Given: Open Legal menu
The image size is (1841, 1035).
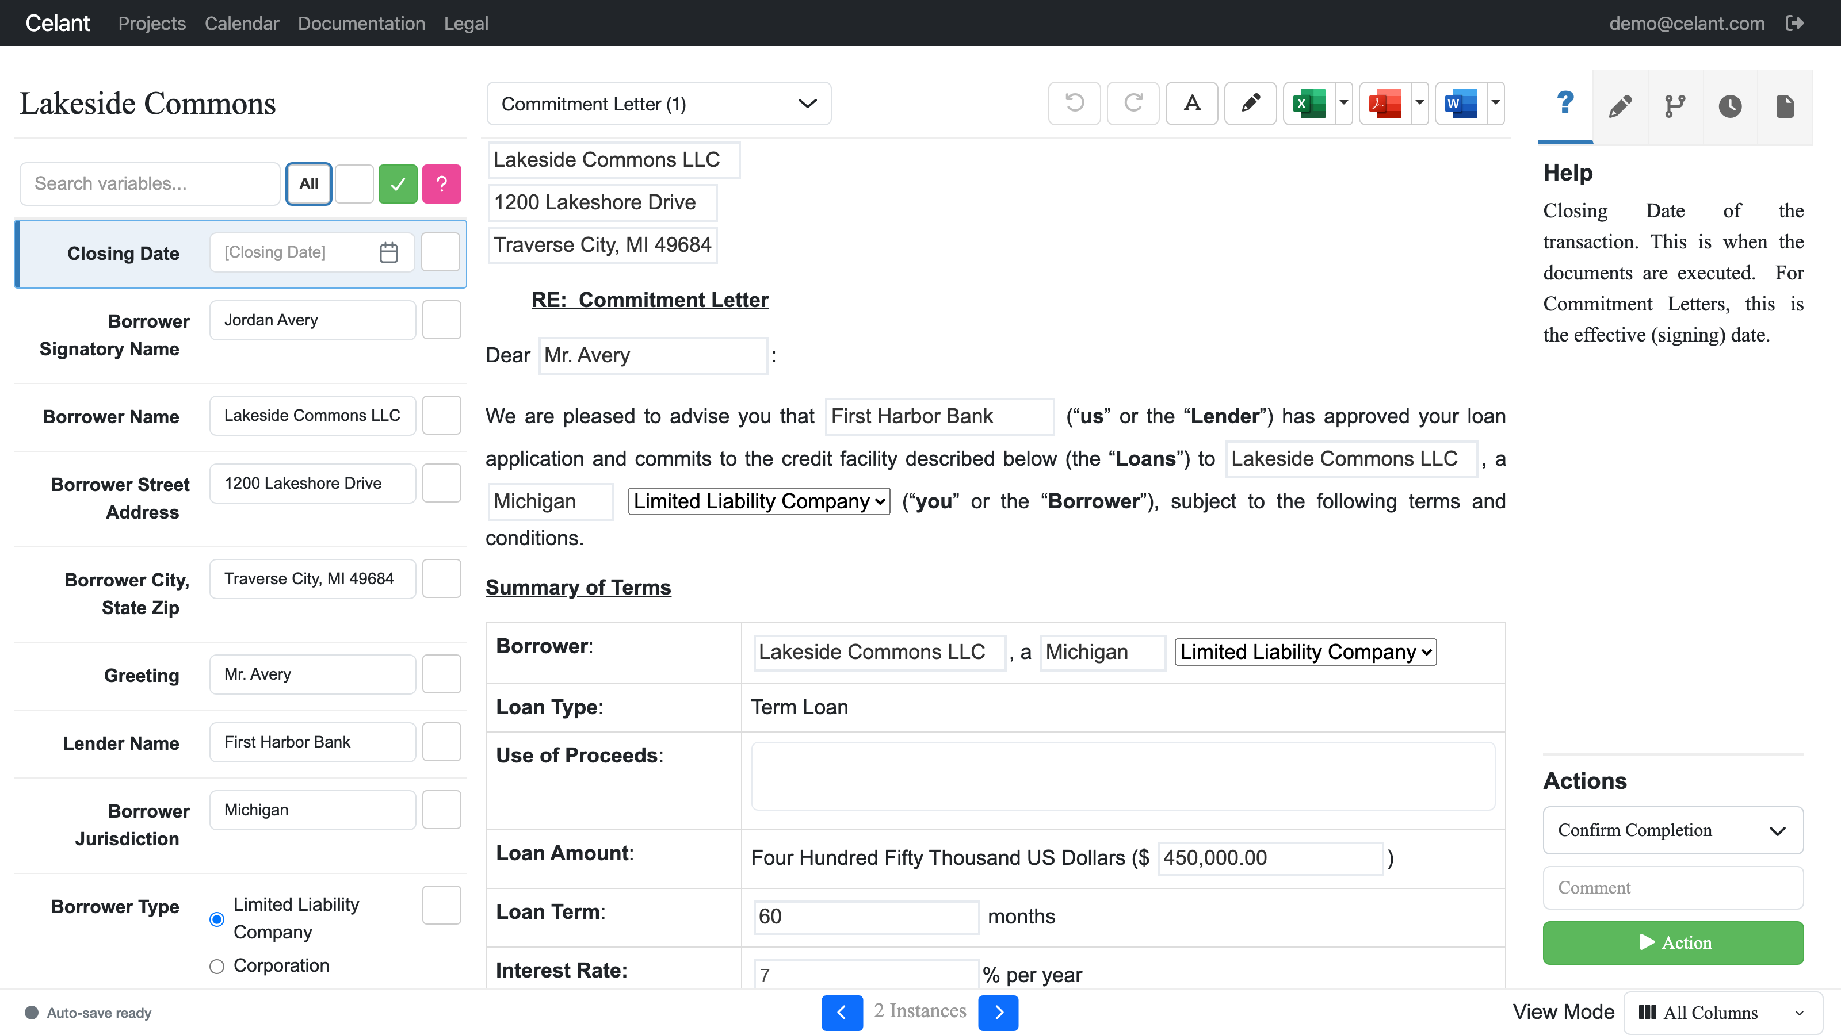Looking at the screenshot, I should tap(466, 23).
